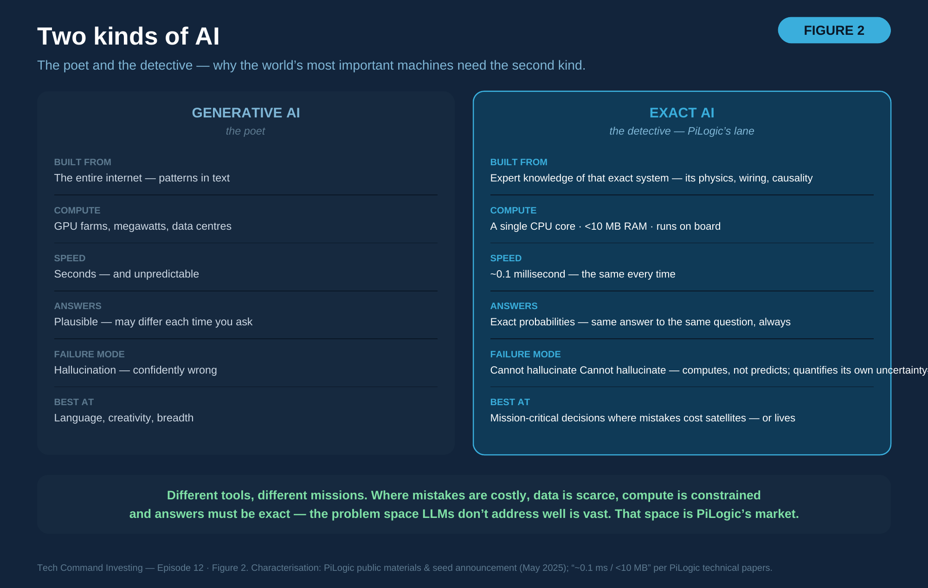Click the BUILT FROM label under Generative AI

[x=83, y=162]
